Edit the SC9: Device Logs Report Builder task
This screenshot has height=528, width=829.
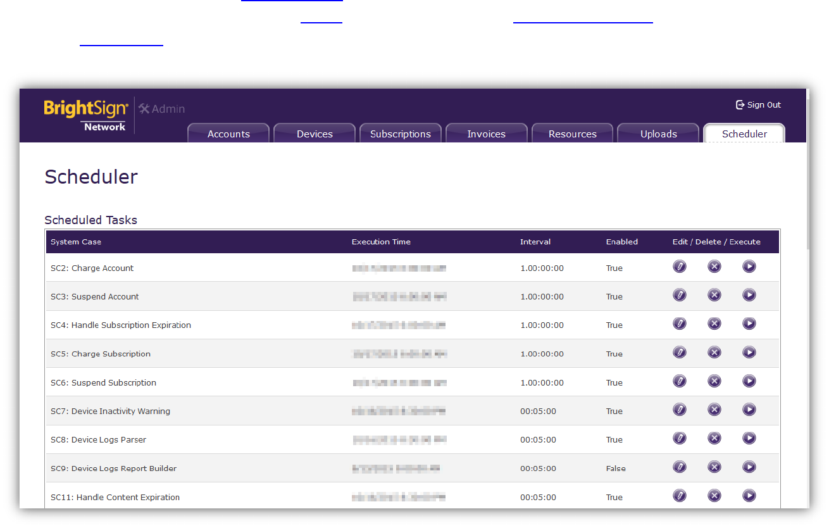click(680, 467)
